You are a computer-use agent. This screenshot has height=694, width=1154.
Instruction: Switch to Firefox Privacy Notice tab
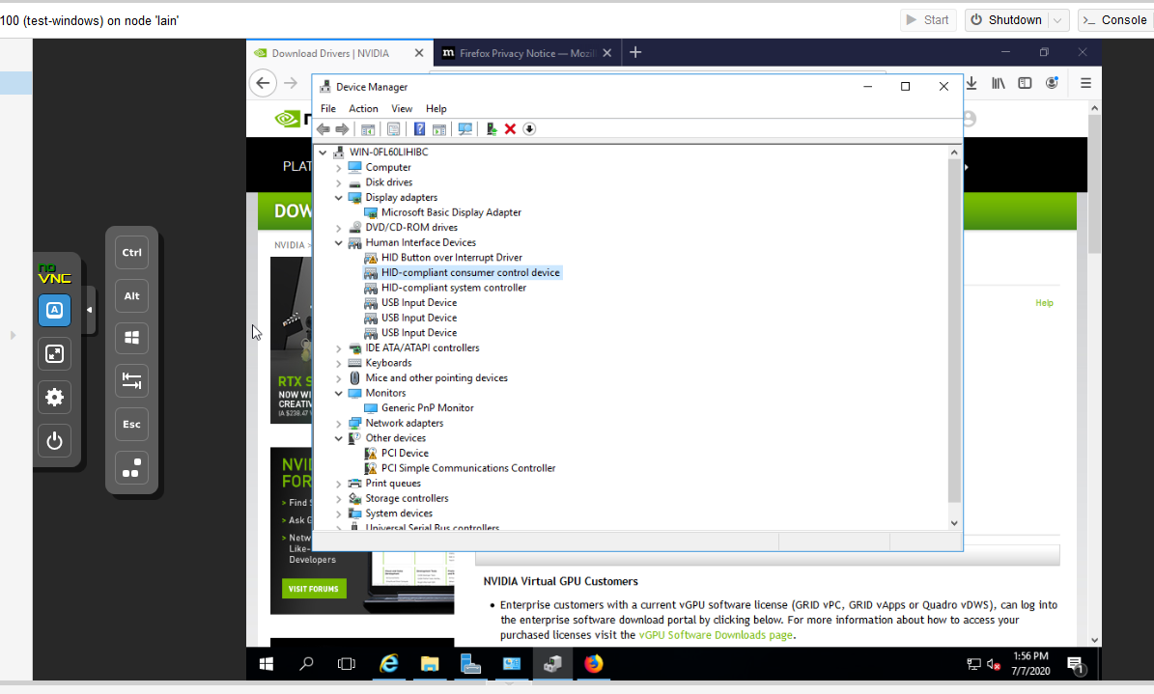coord(527,53)
